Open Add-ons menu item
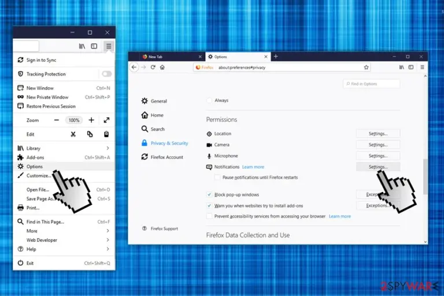 (64, 157)
